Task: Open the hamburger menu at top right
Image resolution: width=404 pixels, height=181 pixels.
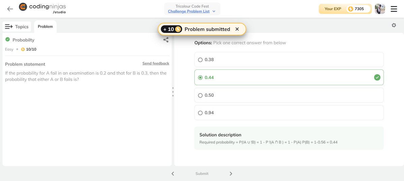Action: [394, 9]
